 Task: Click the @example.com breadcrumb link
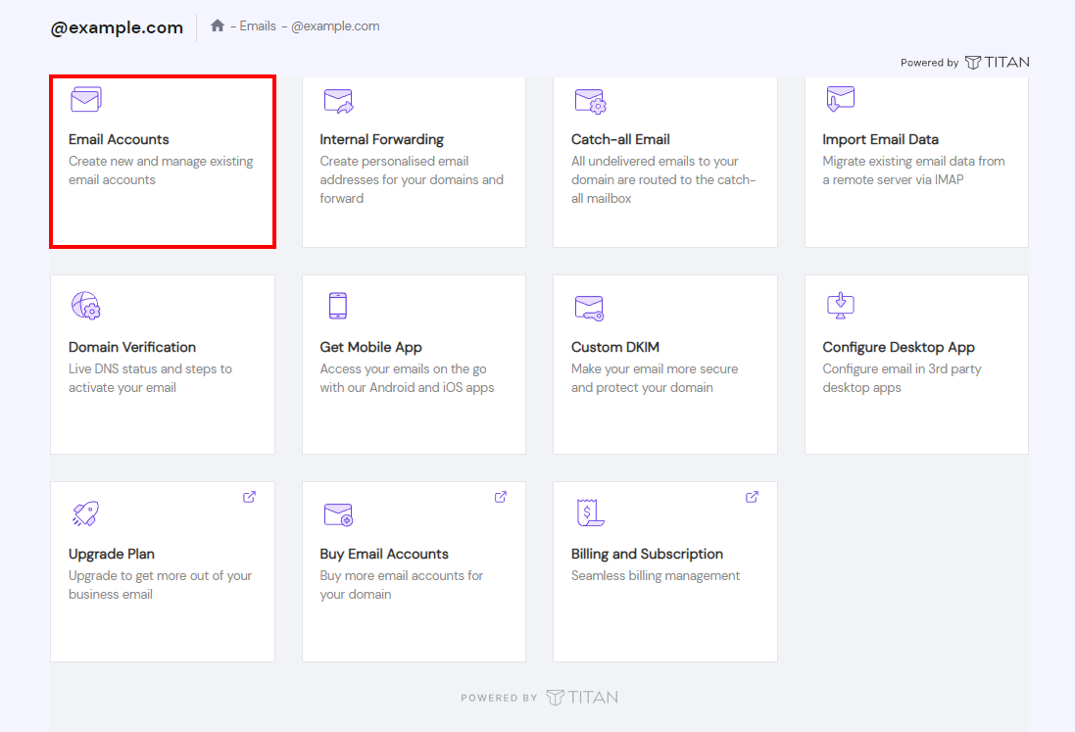coord(335,26)
